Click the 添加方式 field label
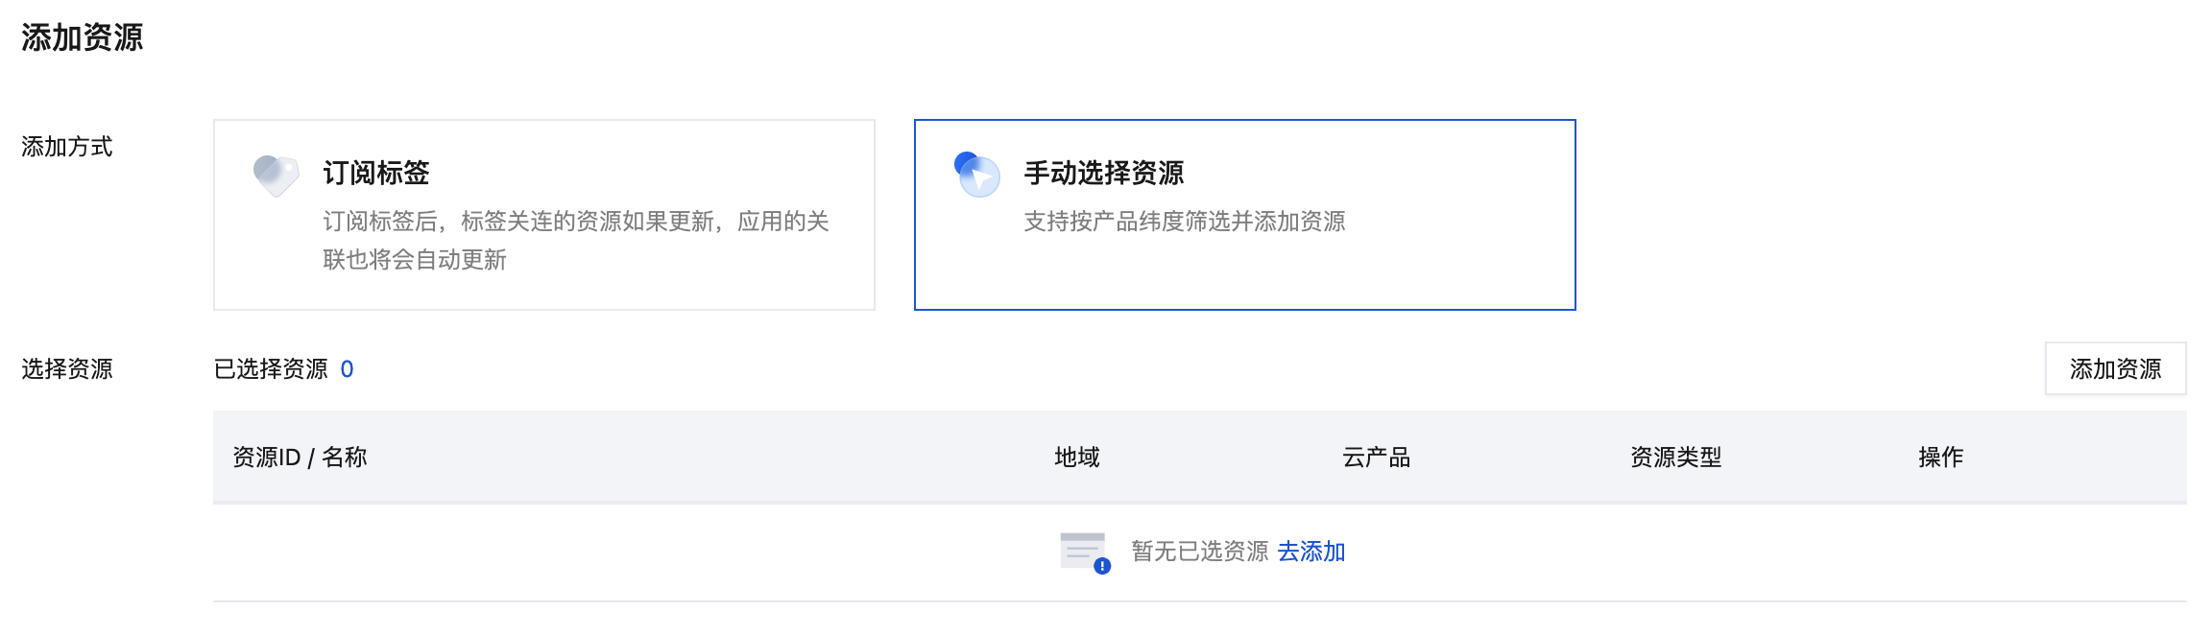 tap(67, 147)
